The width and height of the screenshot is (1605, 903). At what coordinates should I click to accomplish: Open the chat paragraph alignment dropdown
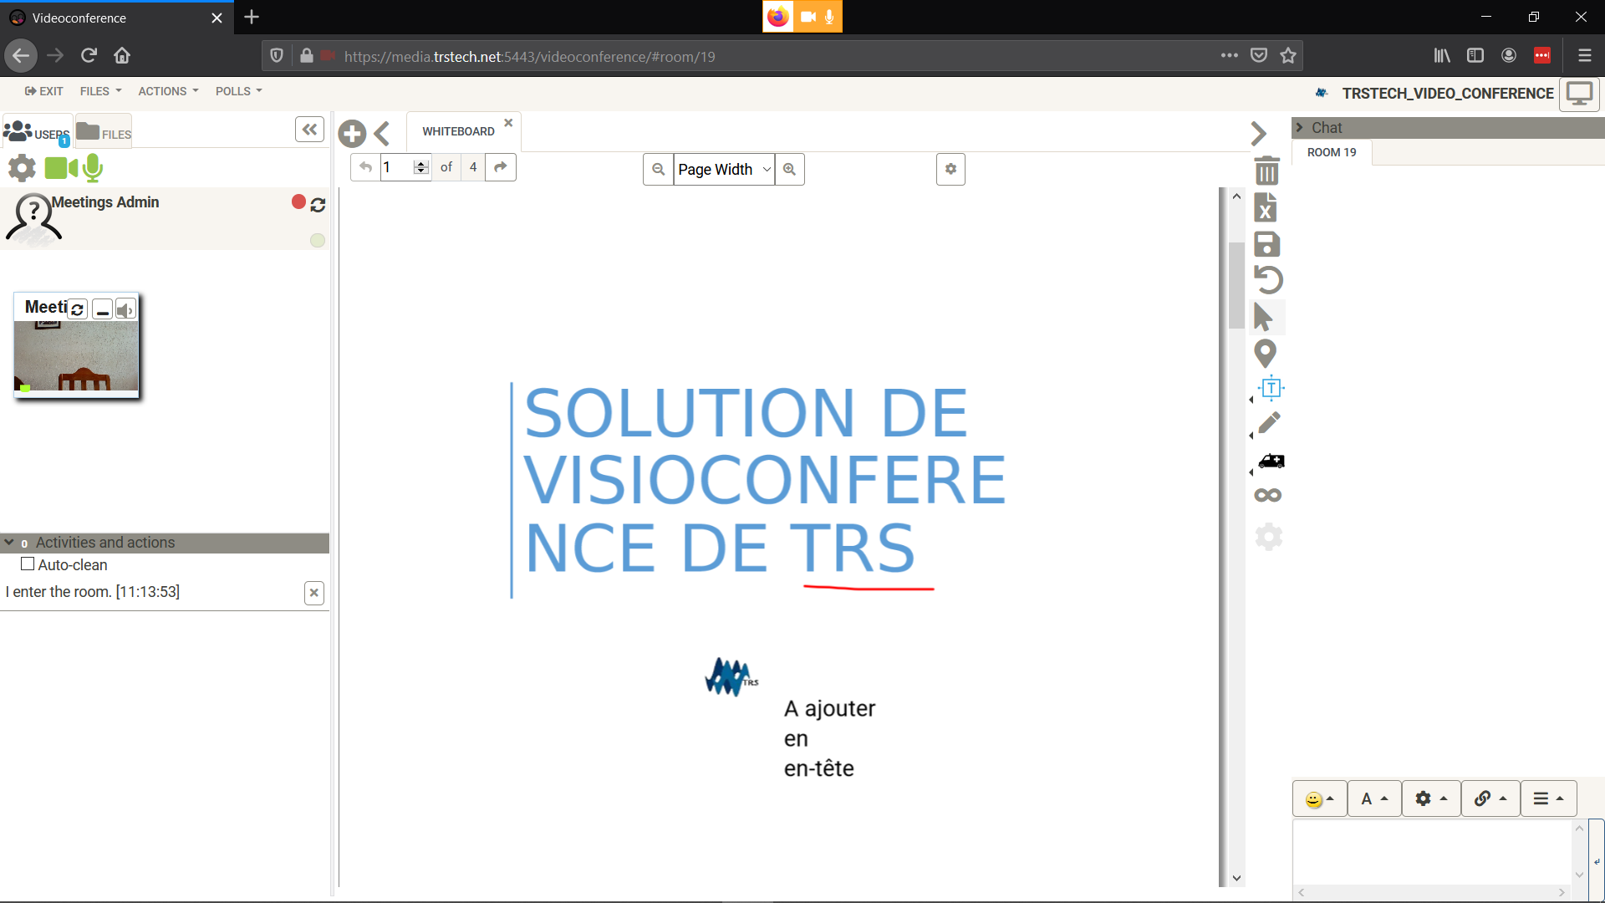[x=1548, y=799]
